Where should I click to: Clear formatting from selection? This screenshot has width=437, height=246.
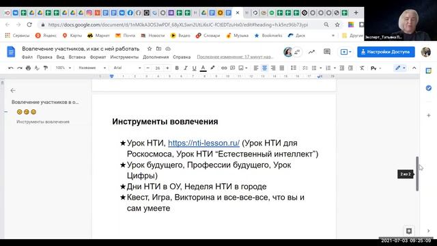tap(362, 68)
